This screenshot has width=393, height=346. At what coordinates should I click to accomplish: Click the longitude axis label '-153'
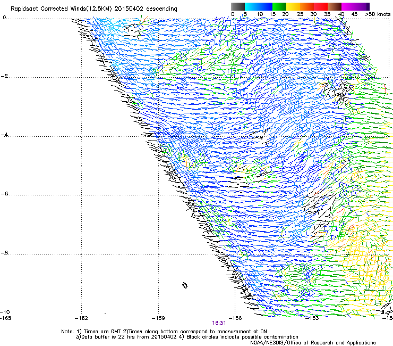[x=312, y=318]
